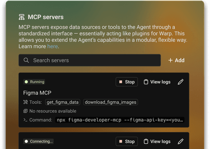Click the Running status badge
Viewport: 210px width, 149px height.
coord(34,82)
